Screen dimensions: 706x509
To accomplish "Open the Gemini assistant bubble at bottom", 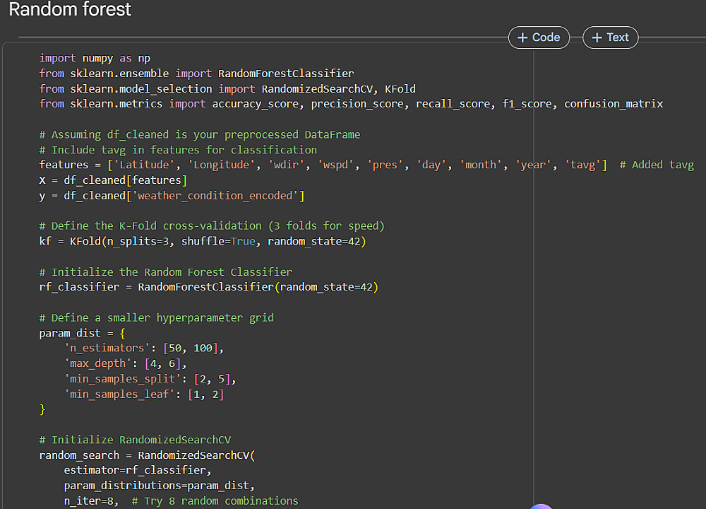I will [x=542, y=506].
